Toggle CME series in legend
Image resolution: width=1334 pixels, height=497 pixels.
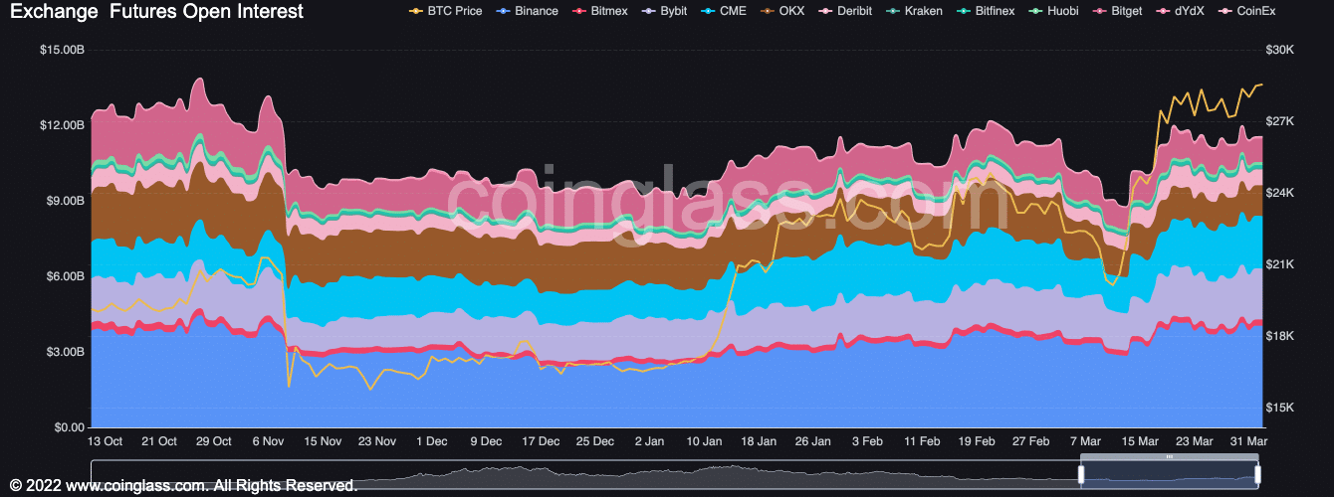coord(722,11)
